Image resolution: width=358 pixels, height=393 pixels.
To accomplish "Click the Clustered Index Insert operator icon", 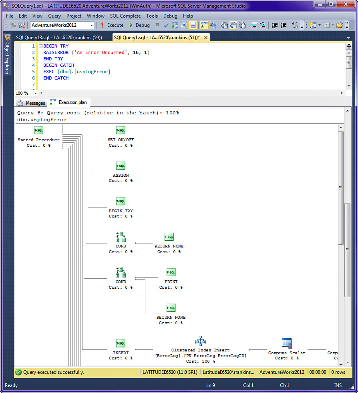I will pyautogui.click(x=200, y=341).
